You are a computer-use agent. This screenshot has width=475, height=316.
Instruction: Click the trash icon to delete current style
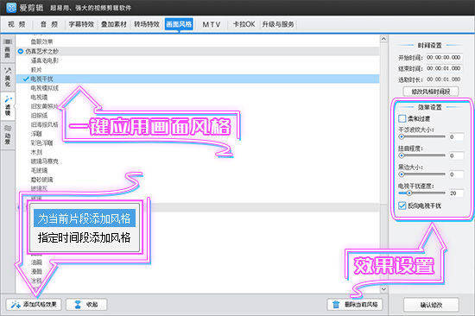[336, 304]
